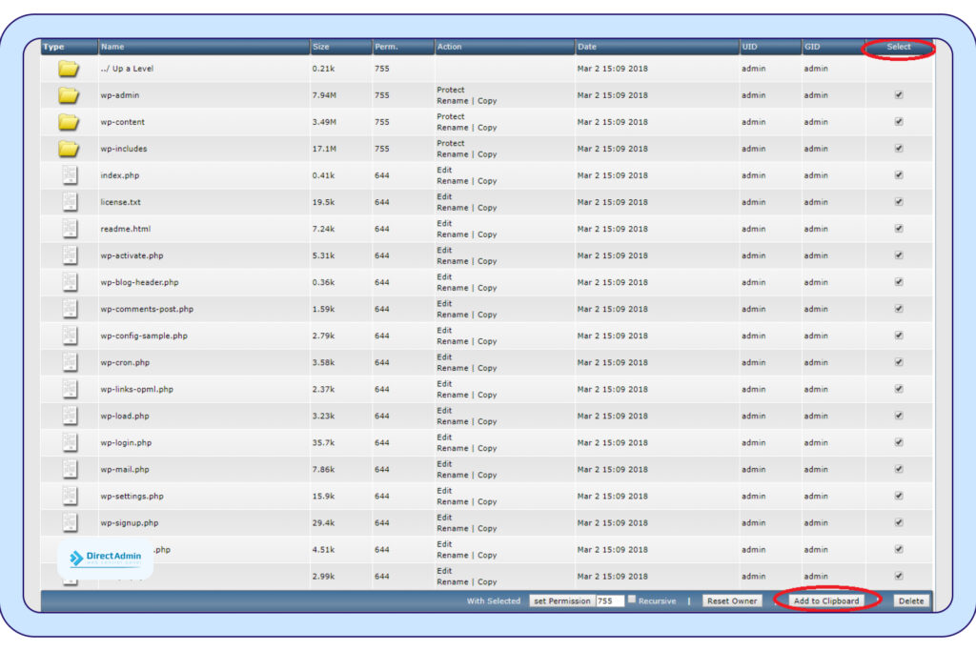Click the wp-signup.php file icon
The image size is (976, 651).
70,523
